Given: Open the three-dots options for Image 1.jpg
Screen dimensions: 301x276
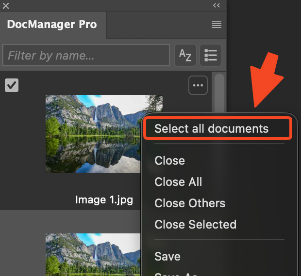Looking at the screenshot, I should pyautogui.click(x=198, y=85).
